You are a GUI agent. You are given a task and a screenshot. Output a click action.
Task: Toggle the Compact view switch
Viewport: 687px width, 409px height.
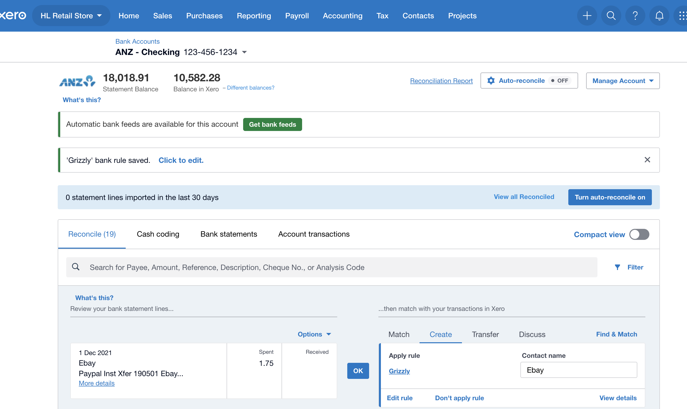coord(639,234)
